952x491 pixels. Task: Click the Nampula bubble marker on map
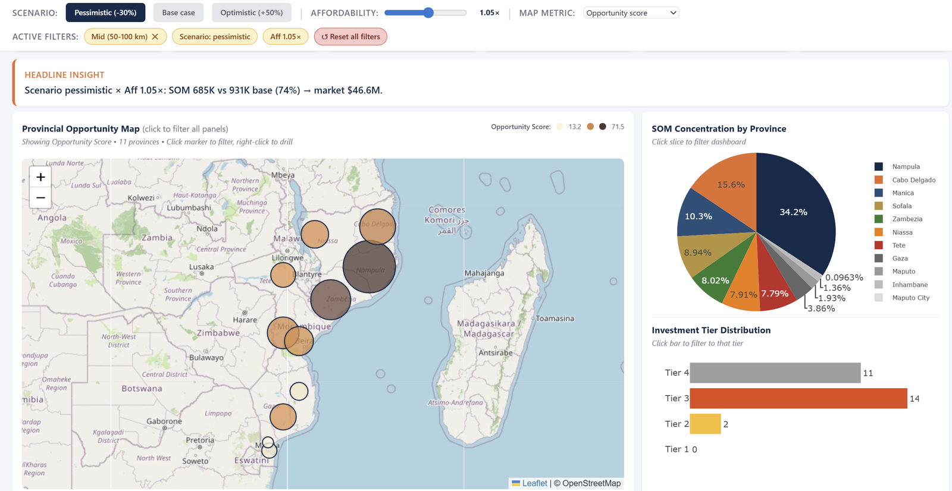[369, 266]
